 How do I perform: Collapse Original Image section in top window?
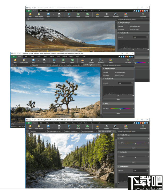(x=119, y=23)
